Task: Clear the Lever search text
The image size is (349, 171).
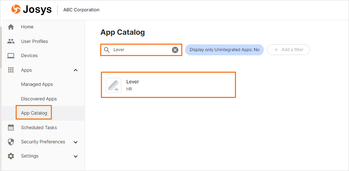Action: [x=175, y=50]
